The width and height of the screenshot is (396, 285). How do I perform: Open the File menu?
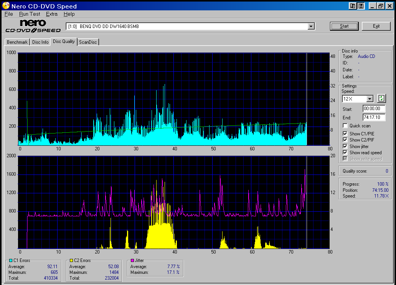[x=8, y=14]
